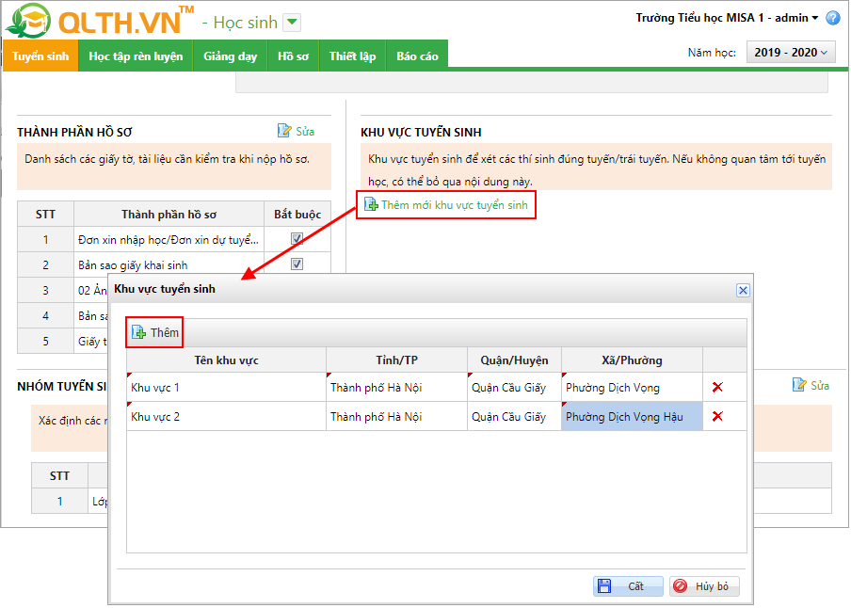
Task: Click Thành phố Hà Nội in Khu vực 2 row
Action: point(396,416)
